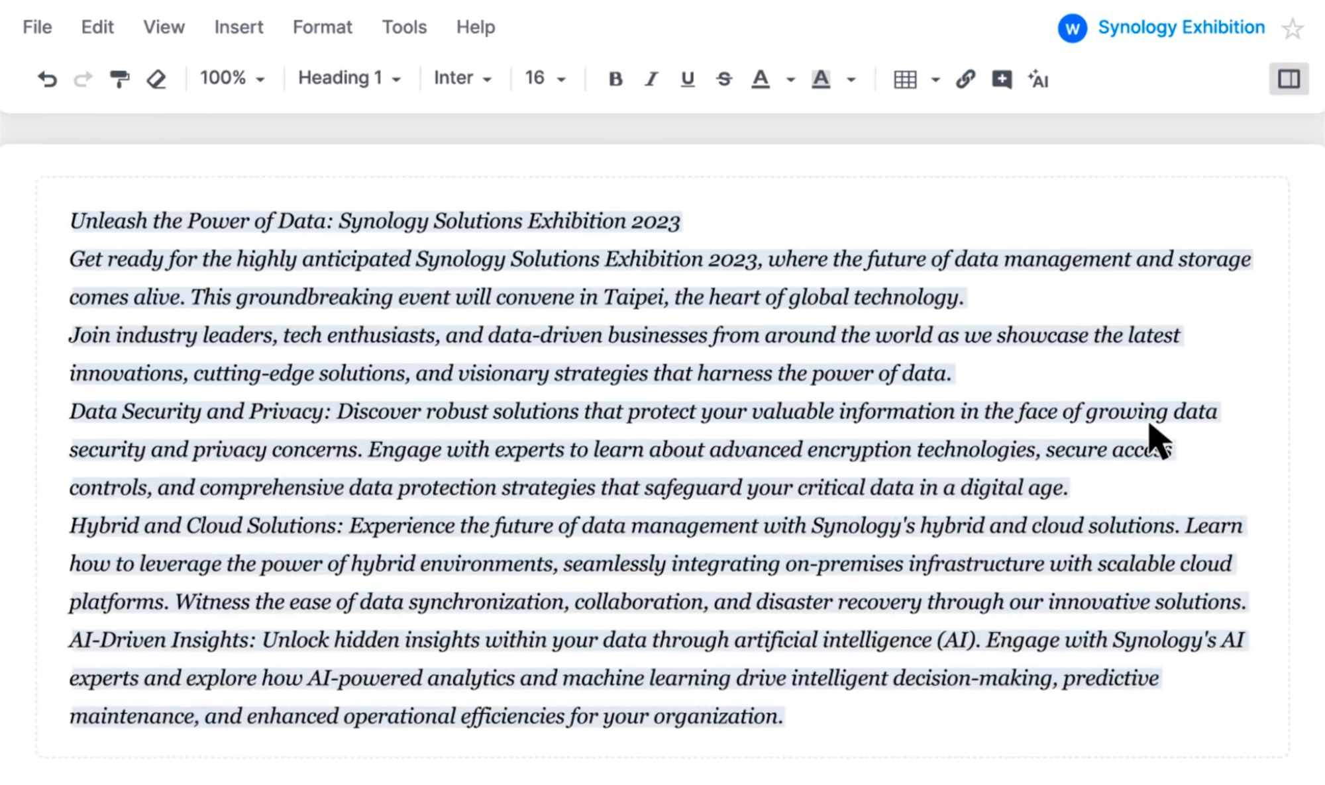Click the title line 'Unleash the Power of Data'
The image size is (1325, 785).
(x=375, y=221)
